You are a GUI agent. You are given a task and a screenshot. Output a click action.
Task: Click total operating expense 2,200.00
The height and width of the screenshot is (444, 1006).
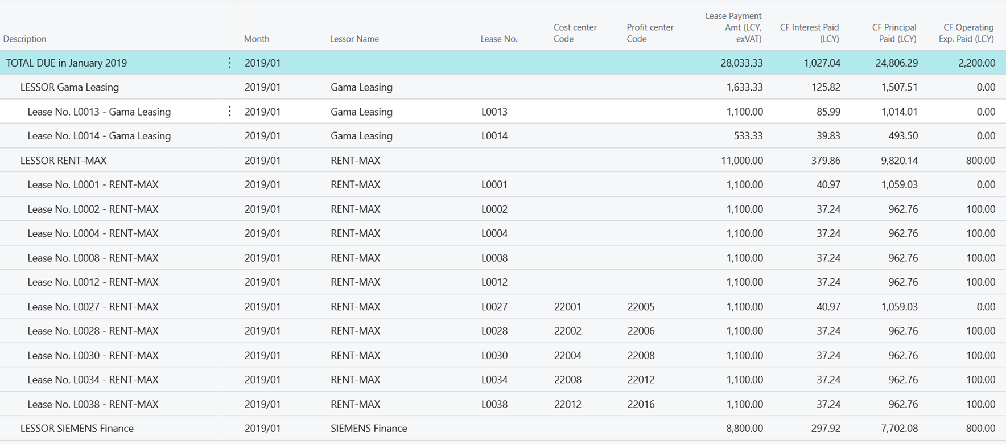tap(976, 63)
